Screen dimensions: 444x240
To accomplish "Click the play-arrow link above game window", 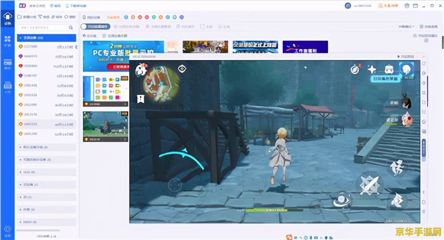I will [406, 57].
